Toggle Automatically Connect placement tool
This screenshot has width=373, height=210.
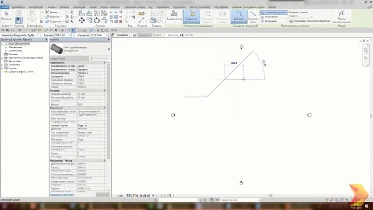(192, 16)
